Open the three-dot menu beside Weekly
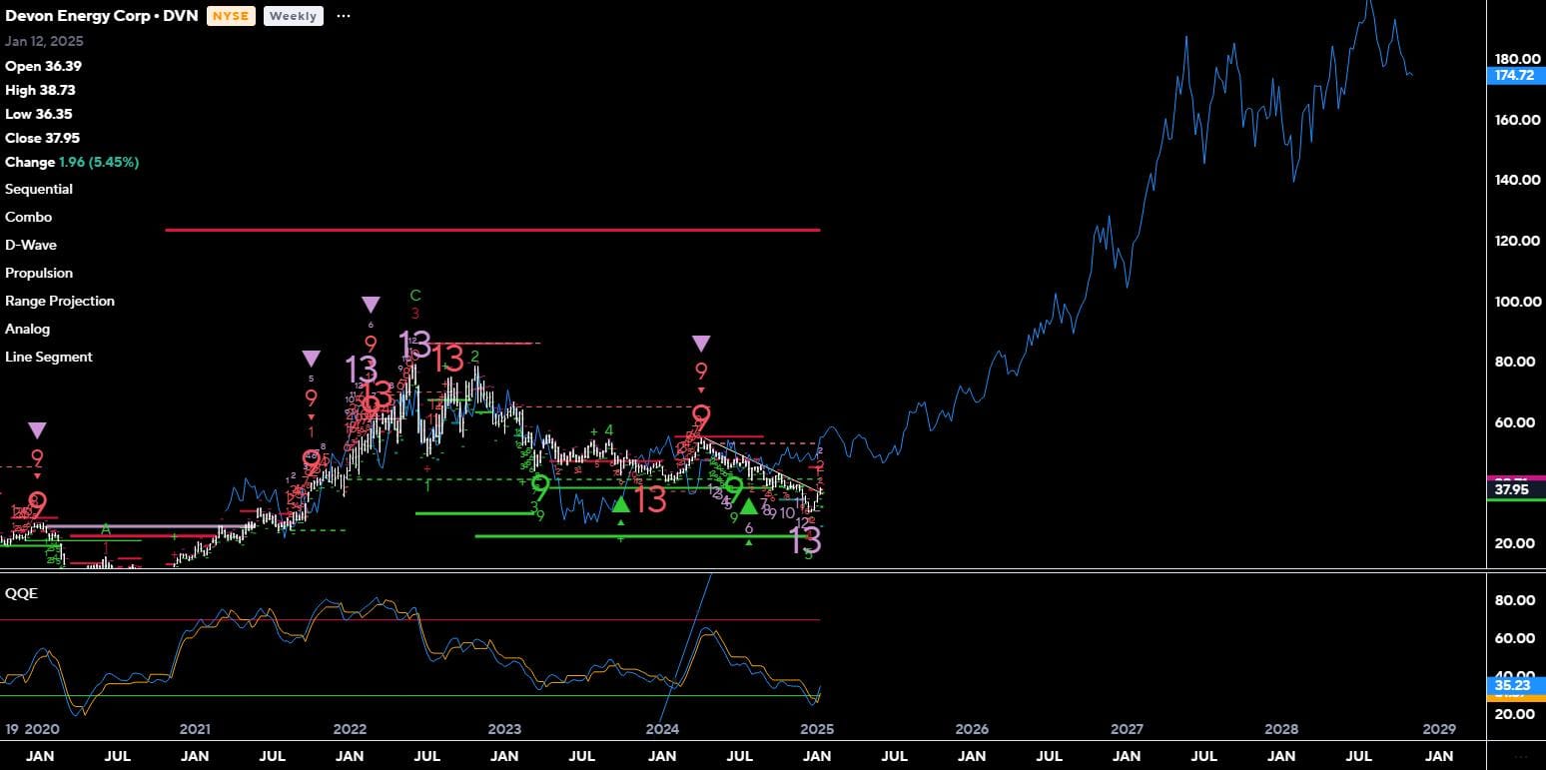Viewport: 1546px width, 770px height. 343,16
